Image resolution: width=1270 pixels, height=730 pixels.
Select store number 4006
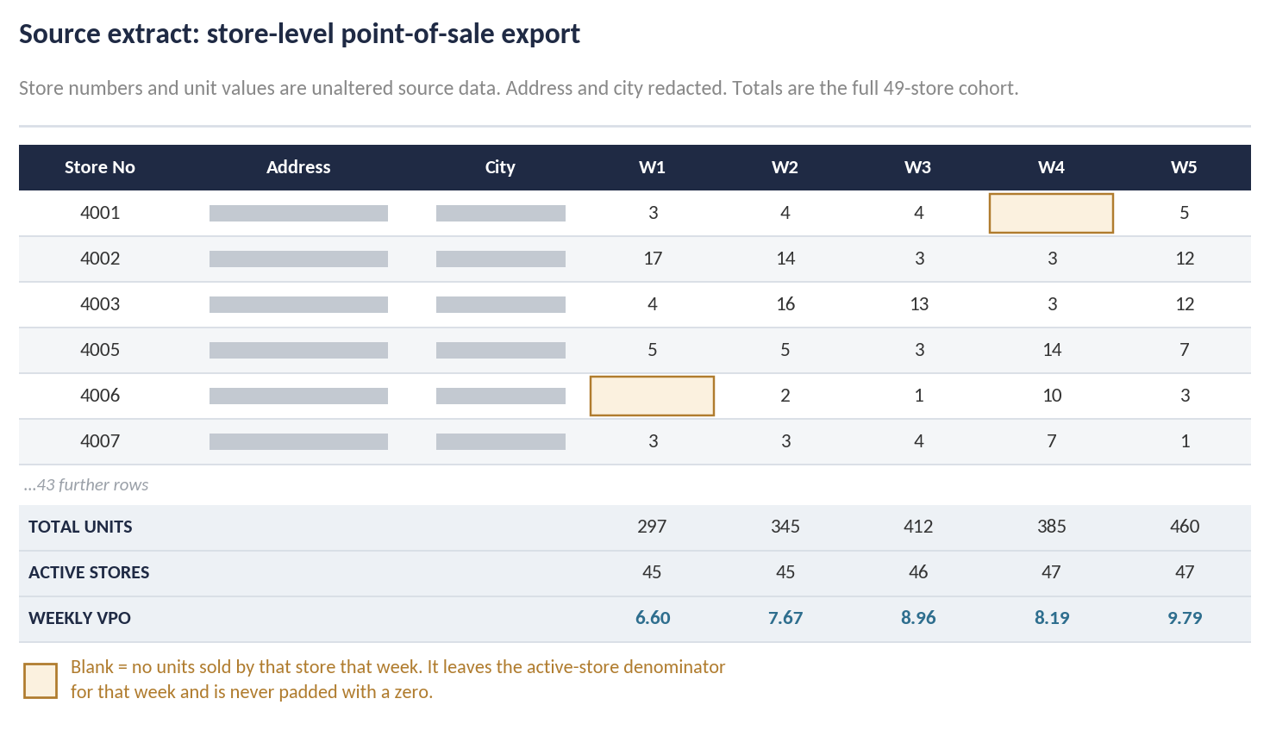pos(100,396)
